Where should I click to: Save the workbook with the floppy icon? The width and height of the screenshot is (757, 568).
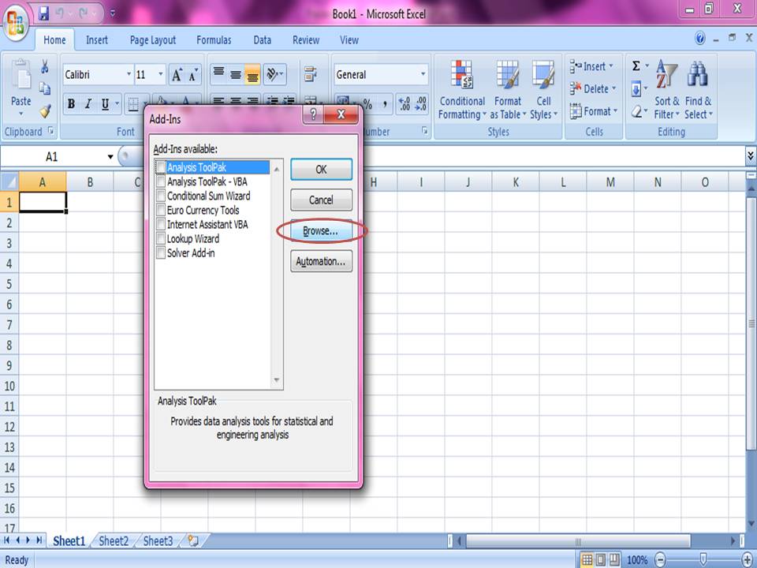[x=44, y=13]
